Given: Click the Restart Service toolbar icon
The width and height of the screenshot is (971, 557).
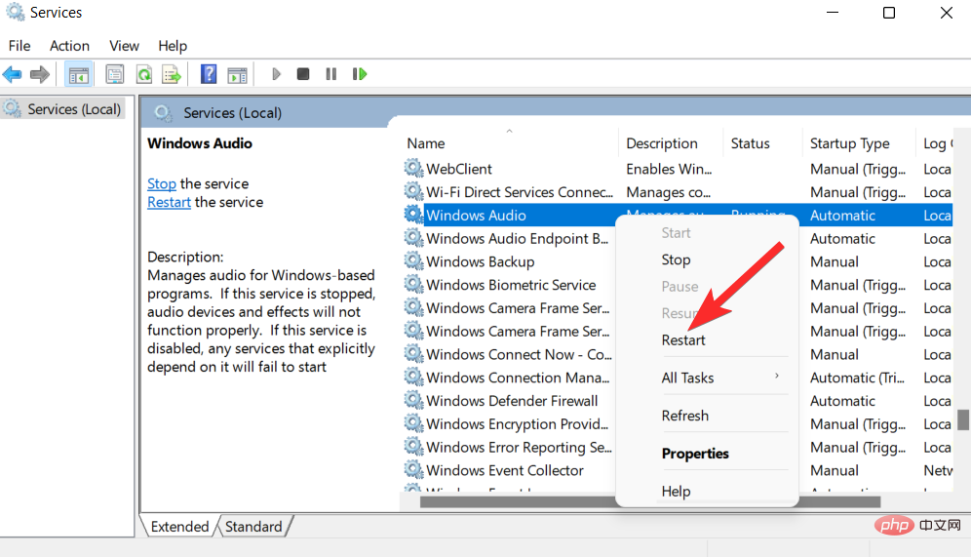Looking at the screenshot, I should [360, 74].
